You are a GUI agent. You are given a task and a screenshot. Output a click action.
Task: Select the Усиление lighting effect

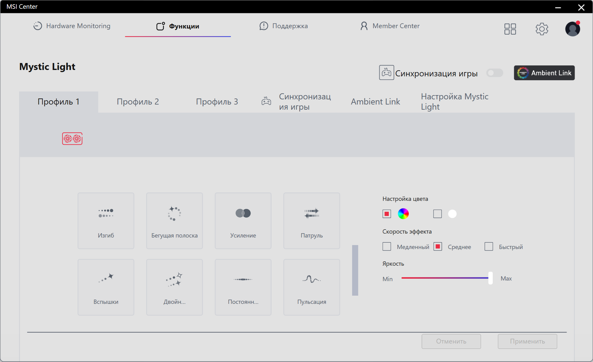click(243, 221)
